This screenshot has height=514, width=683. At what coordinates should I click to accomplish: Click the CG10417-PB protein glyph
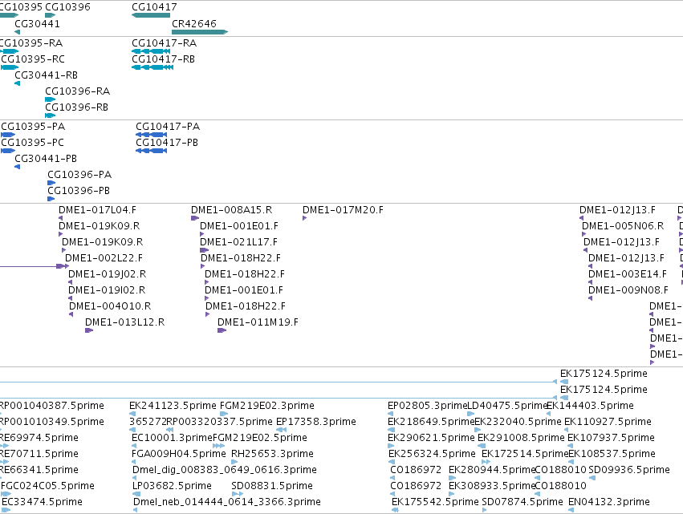[151, 151]
